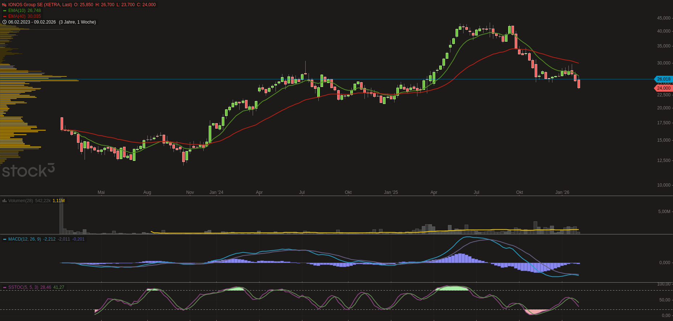Click the 45,000 price axis label

coord(664,18)
